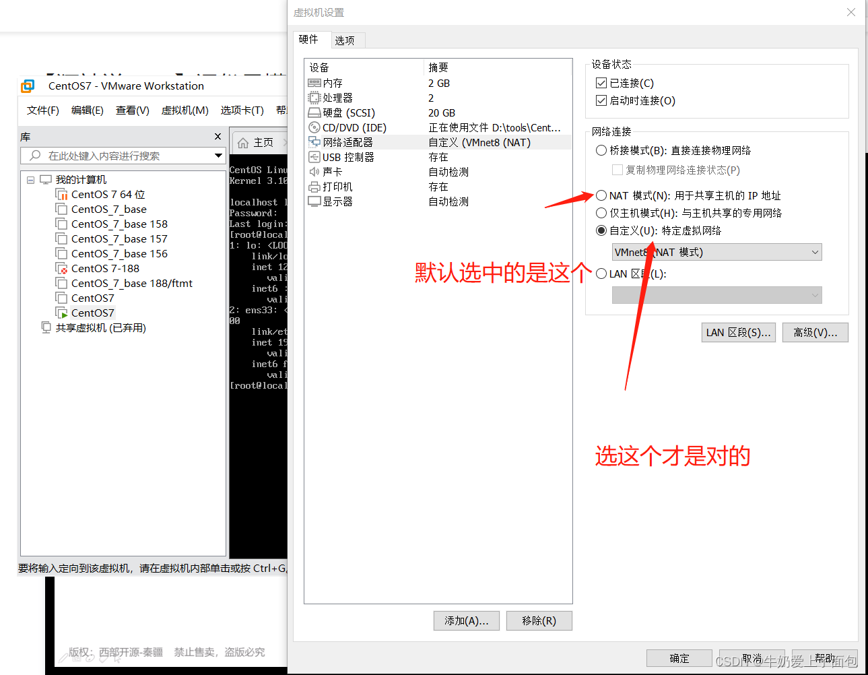Select NAT 模式(N) radio button
The image size is (868, 675).
601,195
